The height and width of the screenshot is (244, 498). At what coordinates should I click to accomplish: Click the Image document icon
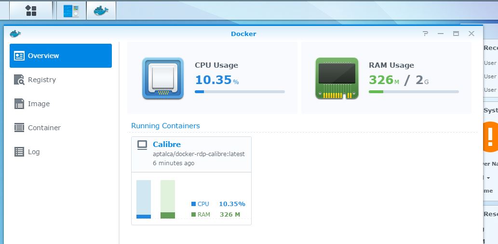click(x=19, y=104)
